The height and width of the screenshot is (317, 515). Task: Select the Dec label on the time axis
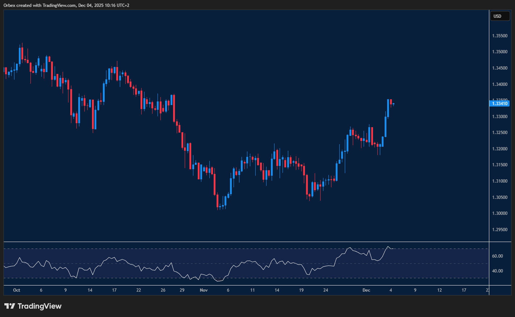click(x=366, y=290)
